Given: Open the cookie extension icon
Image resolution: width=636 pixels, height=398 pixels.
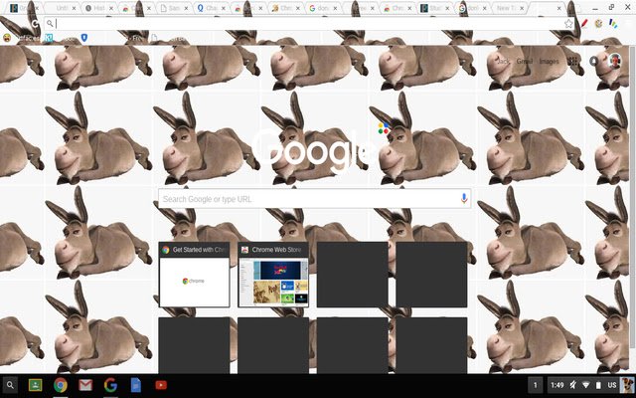Looking at the screenshot, I should point(598,24).
